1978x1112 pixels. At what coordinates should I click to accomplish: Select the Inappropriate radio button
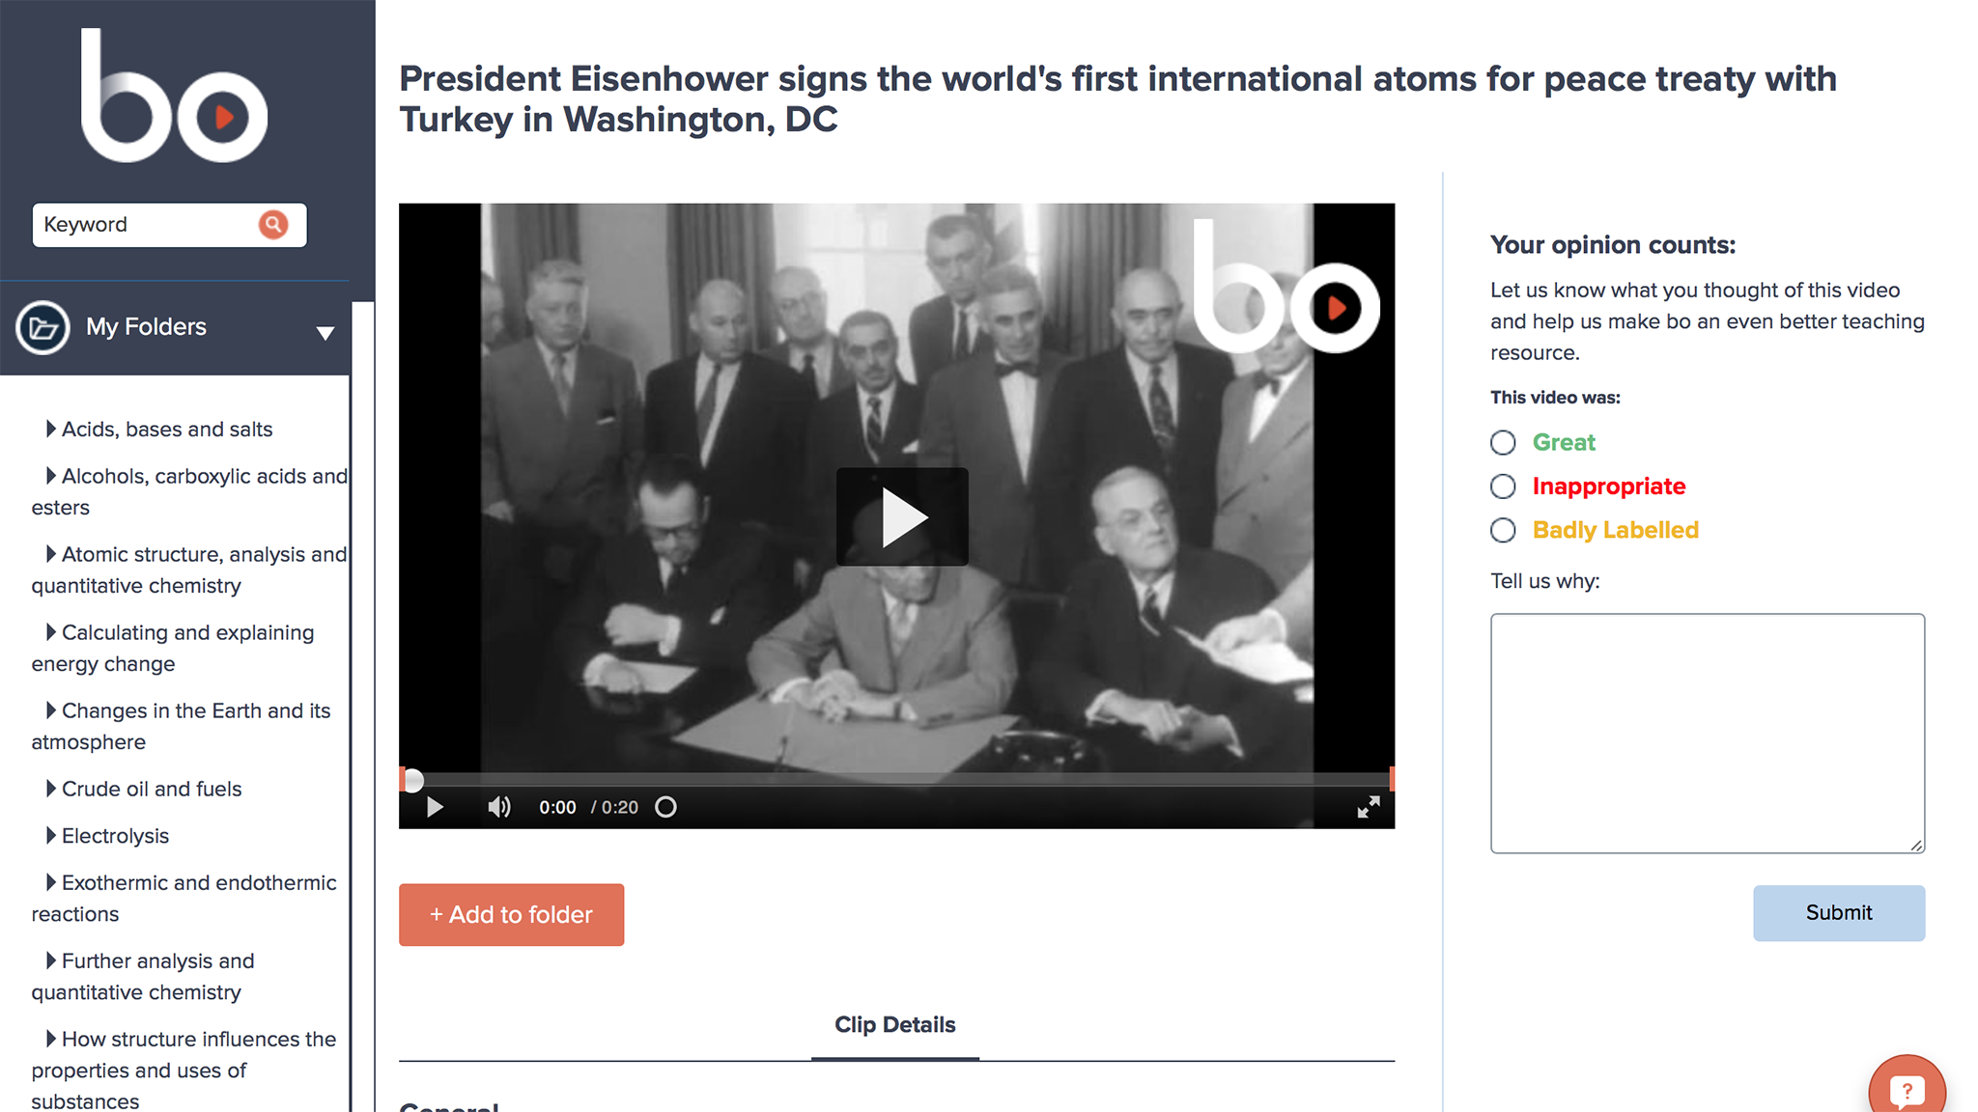click(x=1503, y=486)
